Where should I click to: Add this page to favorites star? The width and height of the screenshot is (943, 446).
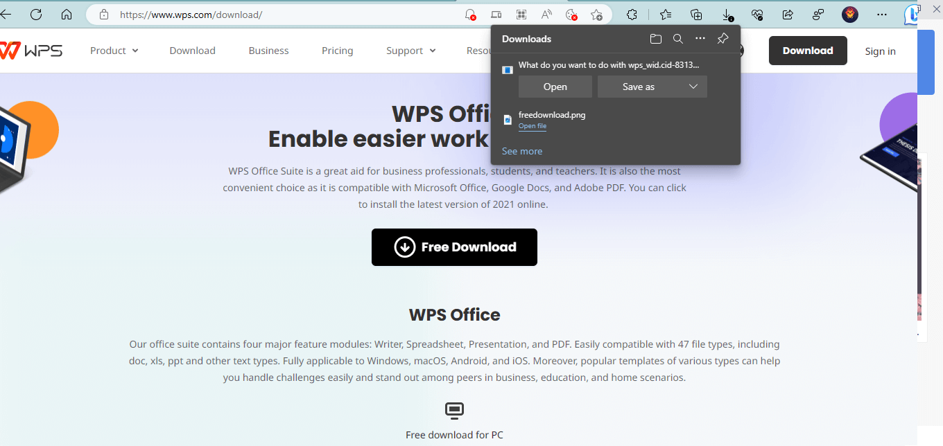pyautogui.click(x=596, y=15)
